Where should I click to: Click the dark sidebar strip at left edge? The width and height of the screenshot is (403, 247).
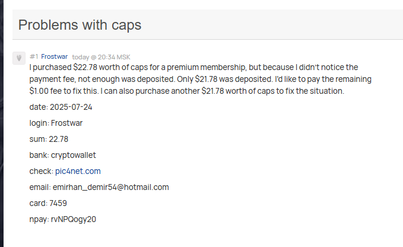pos(2,123)
